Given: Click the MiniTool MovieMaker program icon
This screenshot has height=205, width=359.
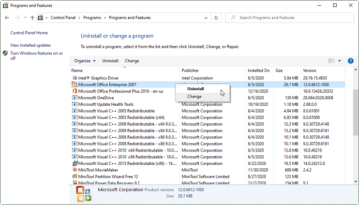Looking at the screenshot, I should (74, 170).
